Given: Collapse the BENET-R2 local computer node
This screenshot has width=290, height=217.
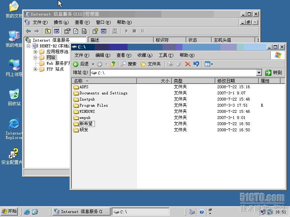Looking at the screenshot, I should (28, 46).
